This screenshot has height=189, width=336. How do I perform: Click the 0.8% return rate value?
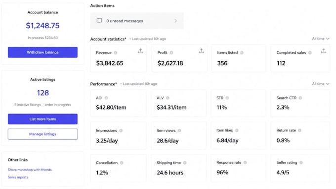(x=283, y=141)
